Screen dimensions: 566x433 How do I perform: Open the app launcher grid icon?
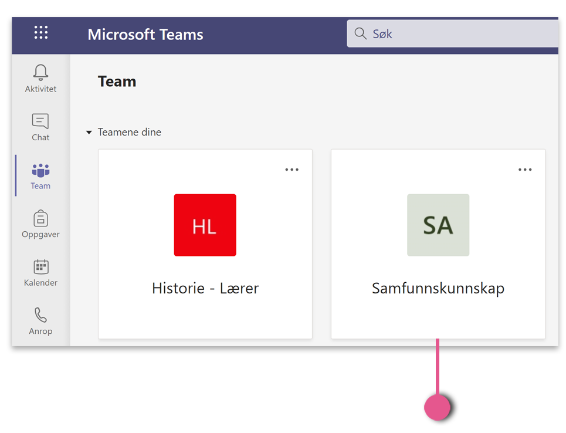pos(41,32)
